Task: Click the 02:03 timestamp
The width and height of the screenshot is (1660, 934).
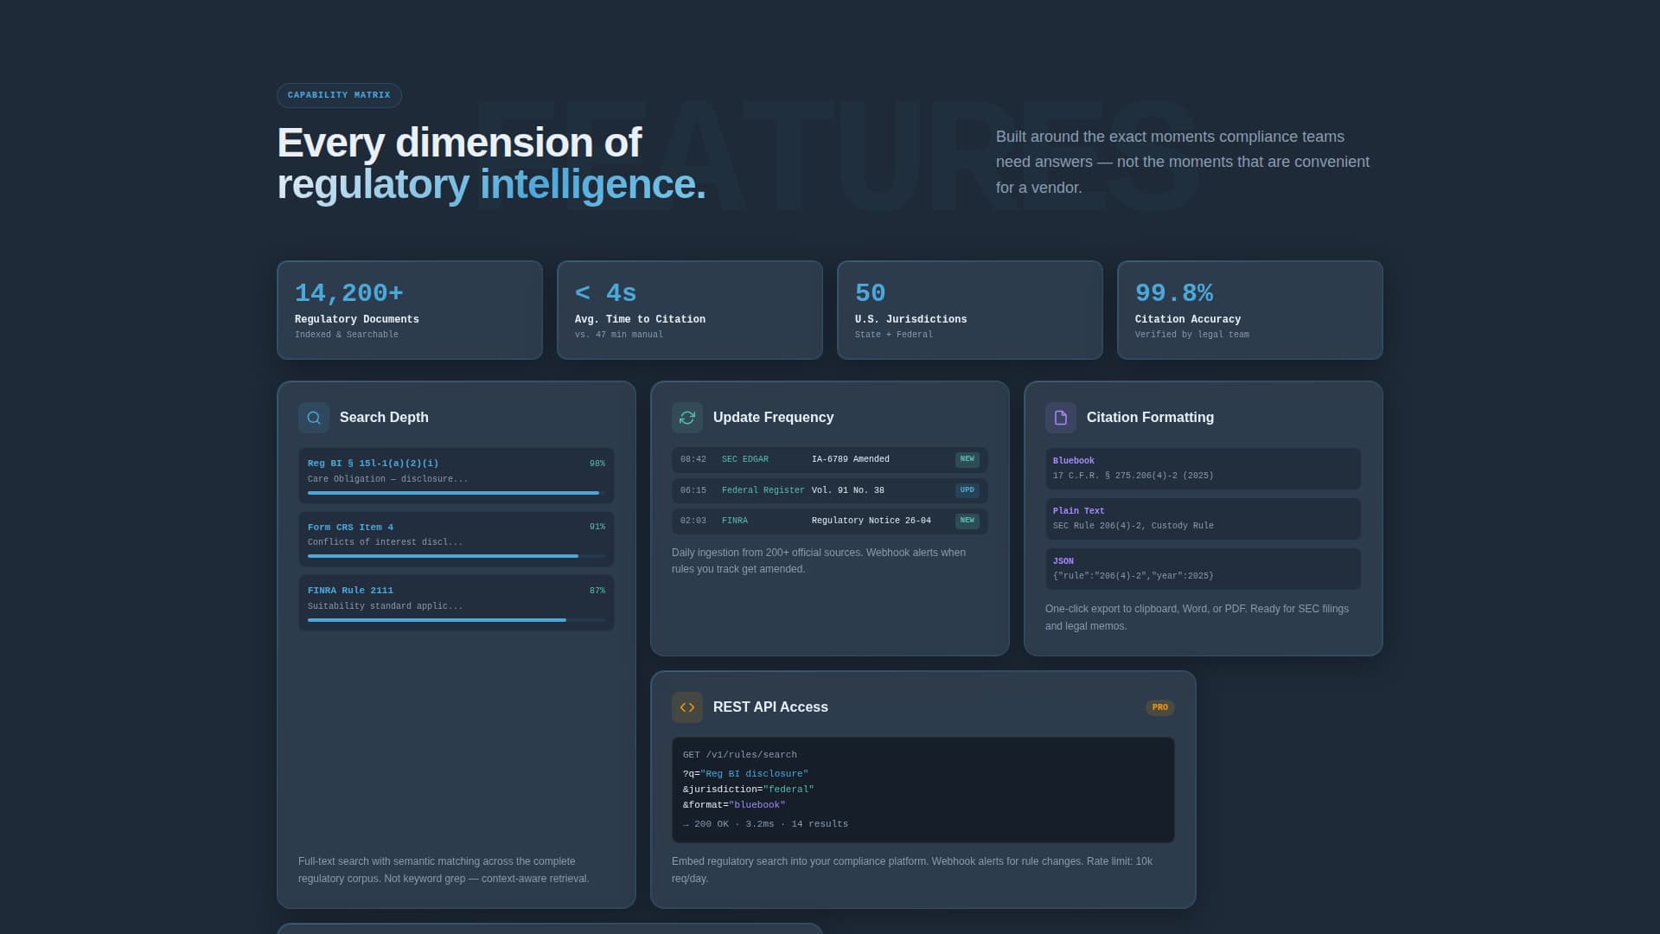Action: 693,521
